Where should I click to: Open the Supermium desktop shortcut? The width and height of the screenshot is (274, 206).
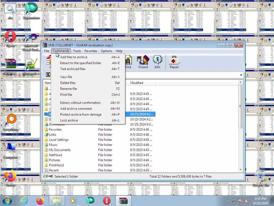point(32,11)
